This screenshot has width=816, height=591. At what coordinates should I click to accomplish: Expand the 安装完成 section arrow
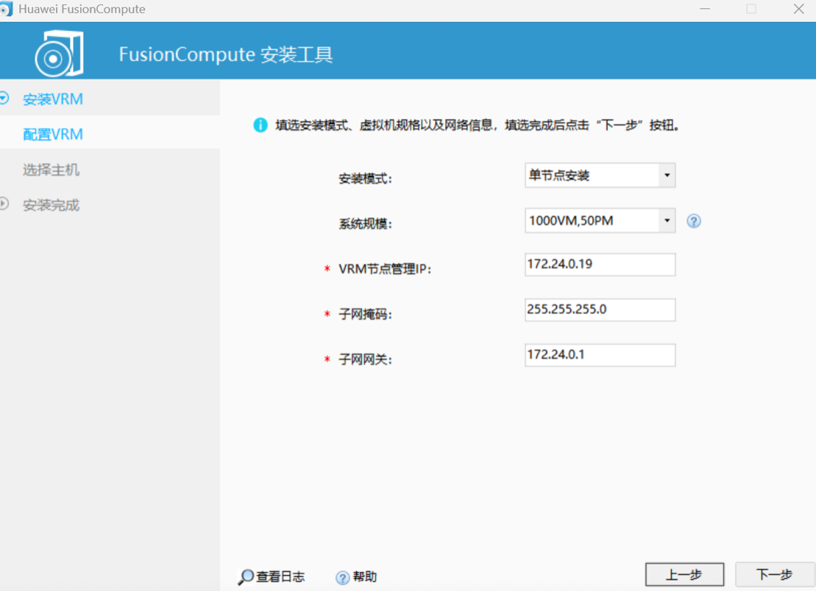pos(4,204)
